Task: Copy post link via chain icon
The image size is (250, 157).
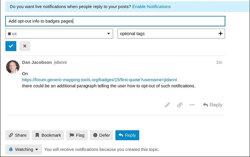Action: tap(180, 105)
